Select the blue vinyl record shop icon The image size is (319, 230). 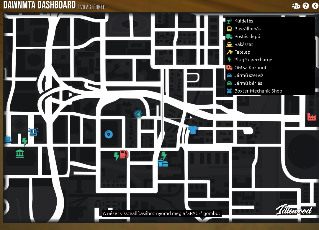tap(109, 134)
